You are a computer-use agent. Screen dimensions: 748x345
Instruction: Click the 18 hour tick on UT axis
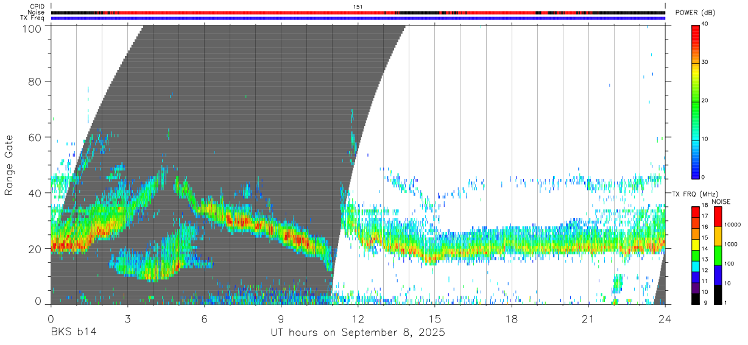coord(512,318)
